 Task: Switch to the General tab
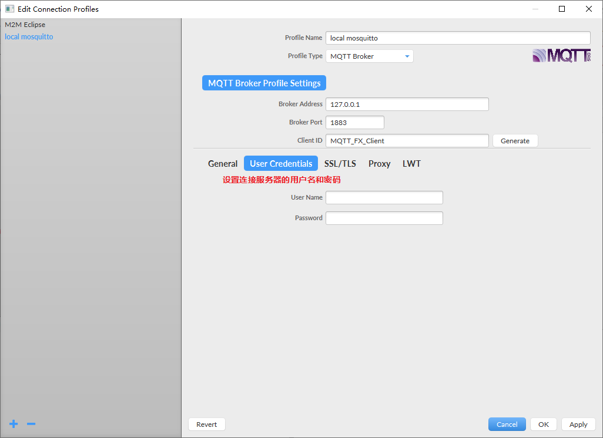click(223, 163)
